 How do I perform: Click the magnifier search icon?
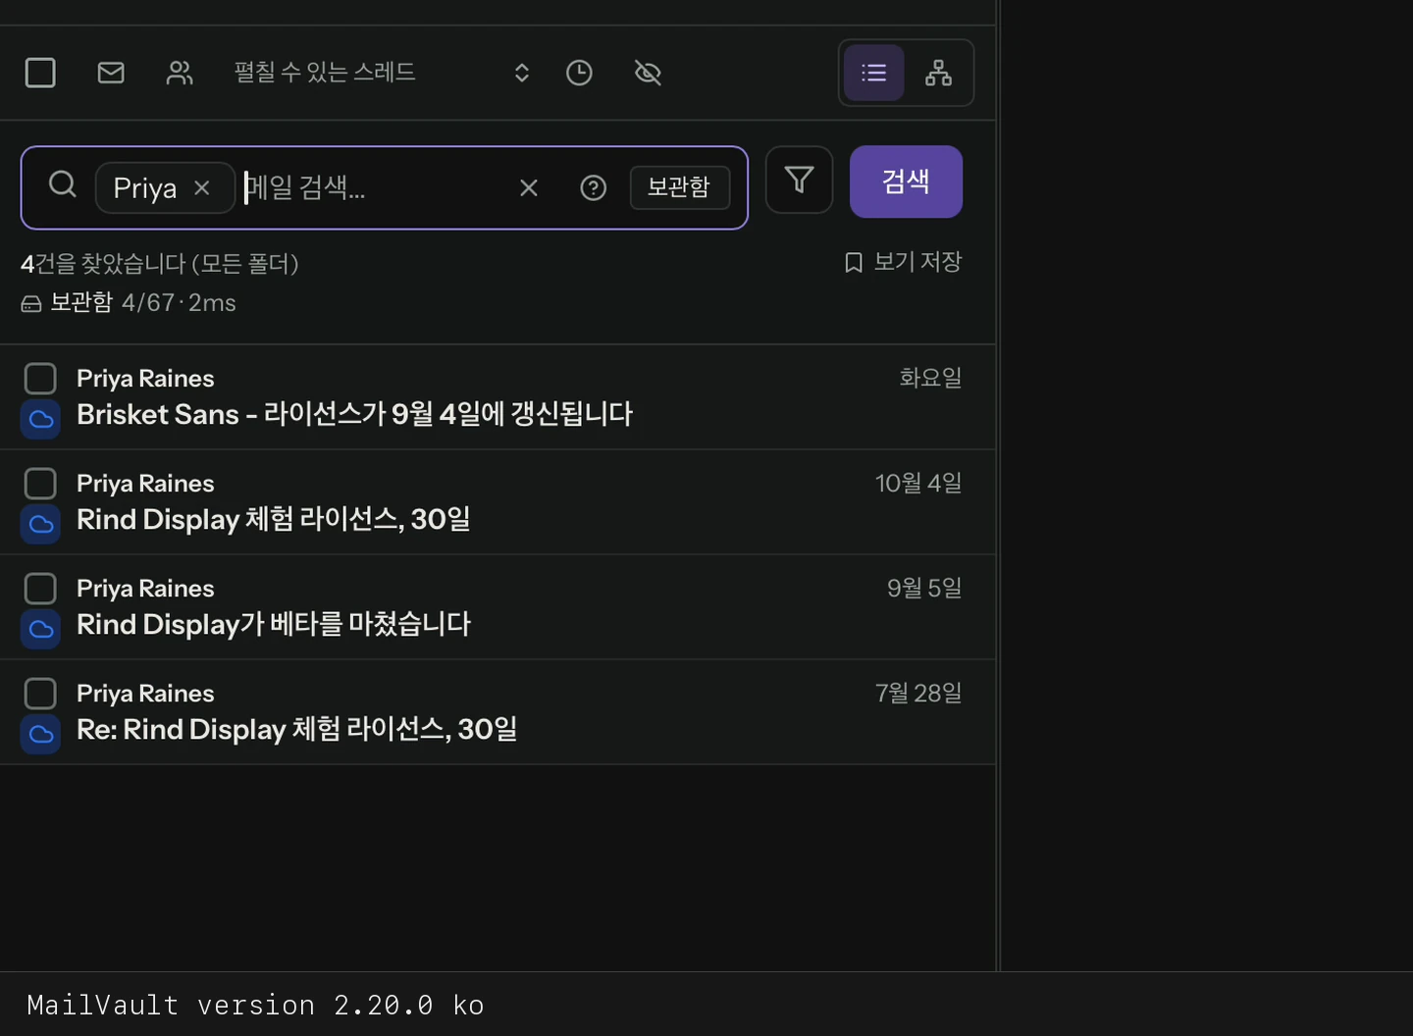[63, 183]
